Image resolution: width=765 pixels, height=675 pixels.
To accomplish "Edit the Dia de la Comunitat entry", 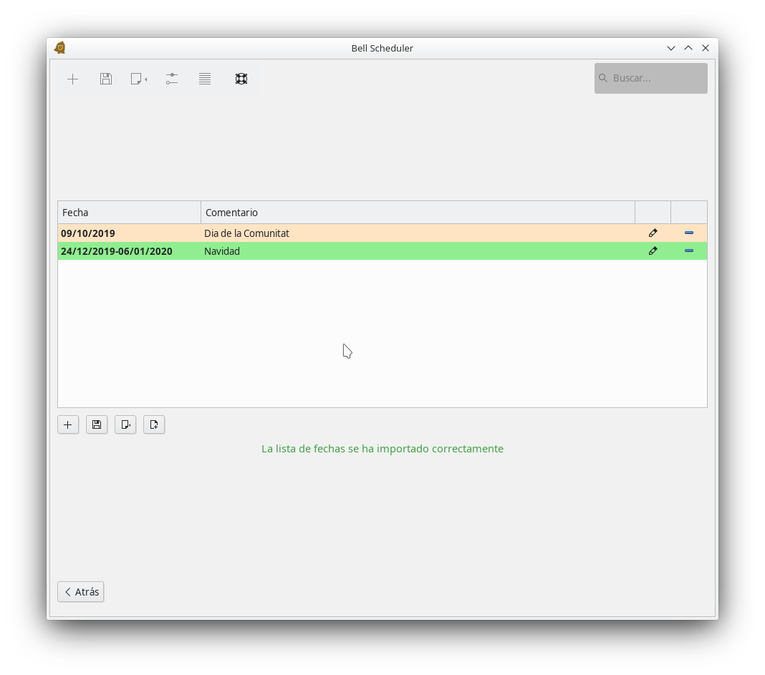I will pyautogui.click(x=653, y=233).
